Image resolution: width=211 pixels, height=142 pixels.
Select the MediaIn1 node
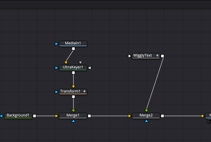tap(73, 43)
